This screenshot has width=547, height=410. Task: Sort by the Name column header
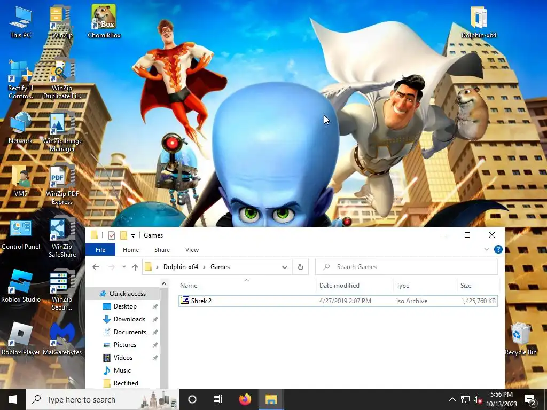coord(246,285)
